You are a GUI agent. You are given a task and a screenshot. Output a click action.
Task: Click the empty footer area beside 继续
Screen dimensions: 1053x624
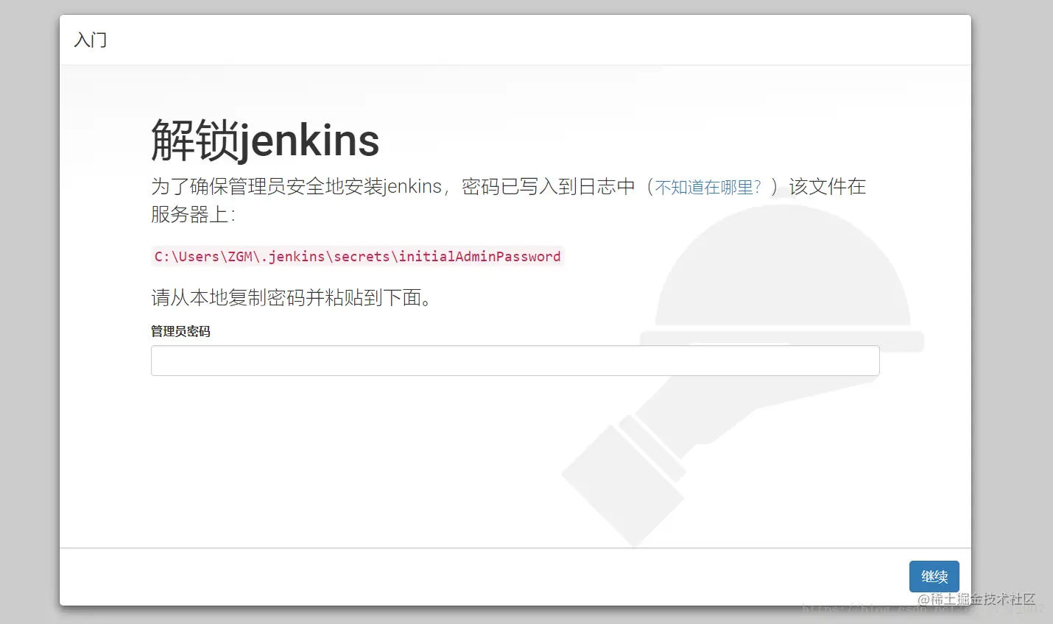(x=479, y=577)
